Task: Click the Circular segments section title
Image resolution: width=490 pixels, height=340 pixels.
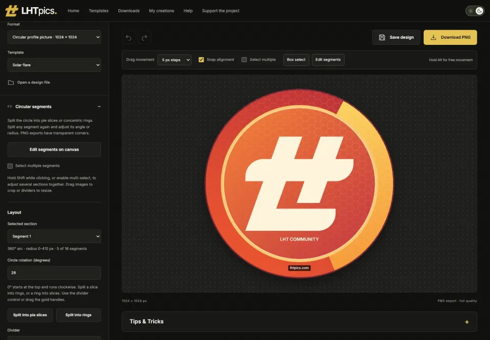Action: point(34,107)
